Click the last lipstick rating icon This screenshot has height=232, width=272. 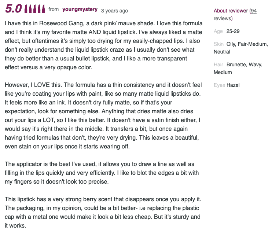(x=43, y=9)
